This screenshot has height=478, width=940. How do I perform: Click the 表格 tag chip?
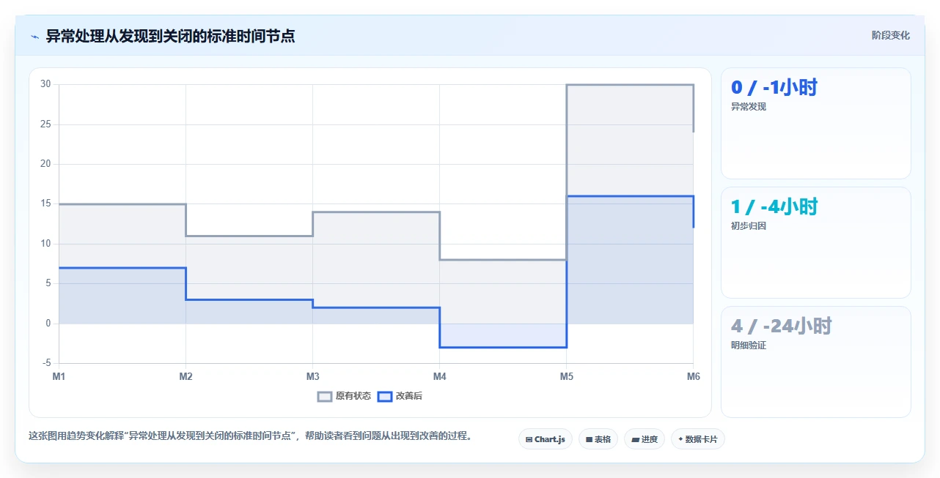(598, 439)
